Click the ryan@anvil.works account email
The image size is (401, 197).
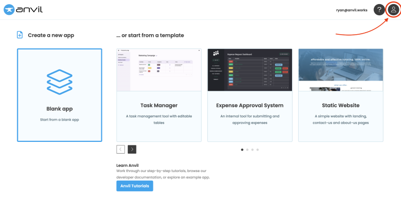click(x=352, y=10)
